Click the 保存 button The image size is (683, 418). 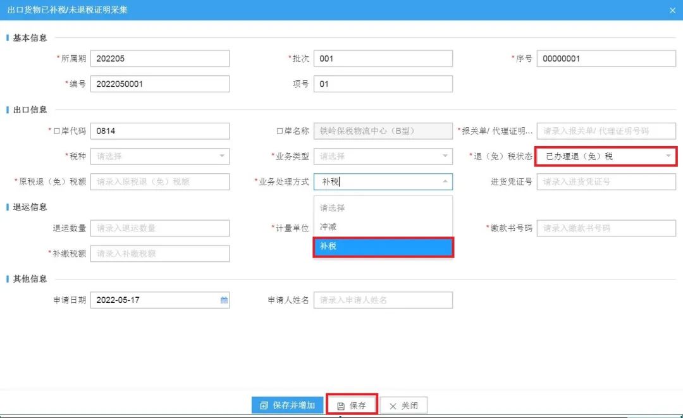352,405
